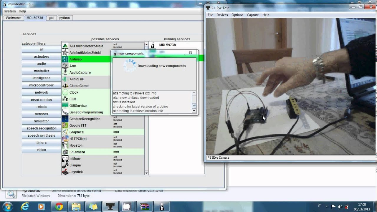Click the FSM service icon

(x=65, y=99)
